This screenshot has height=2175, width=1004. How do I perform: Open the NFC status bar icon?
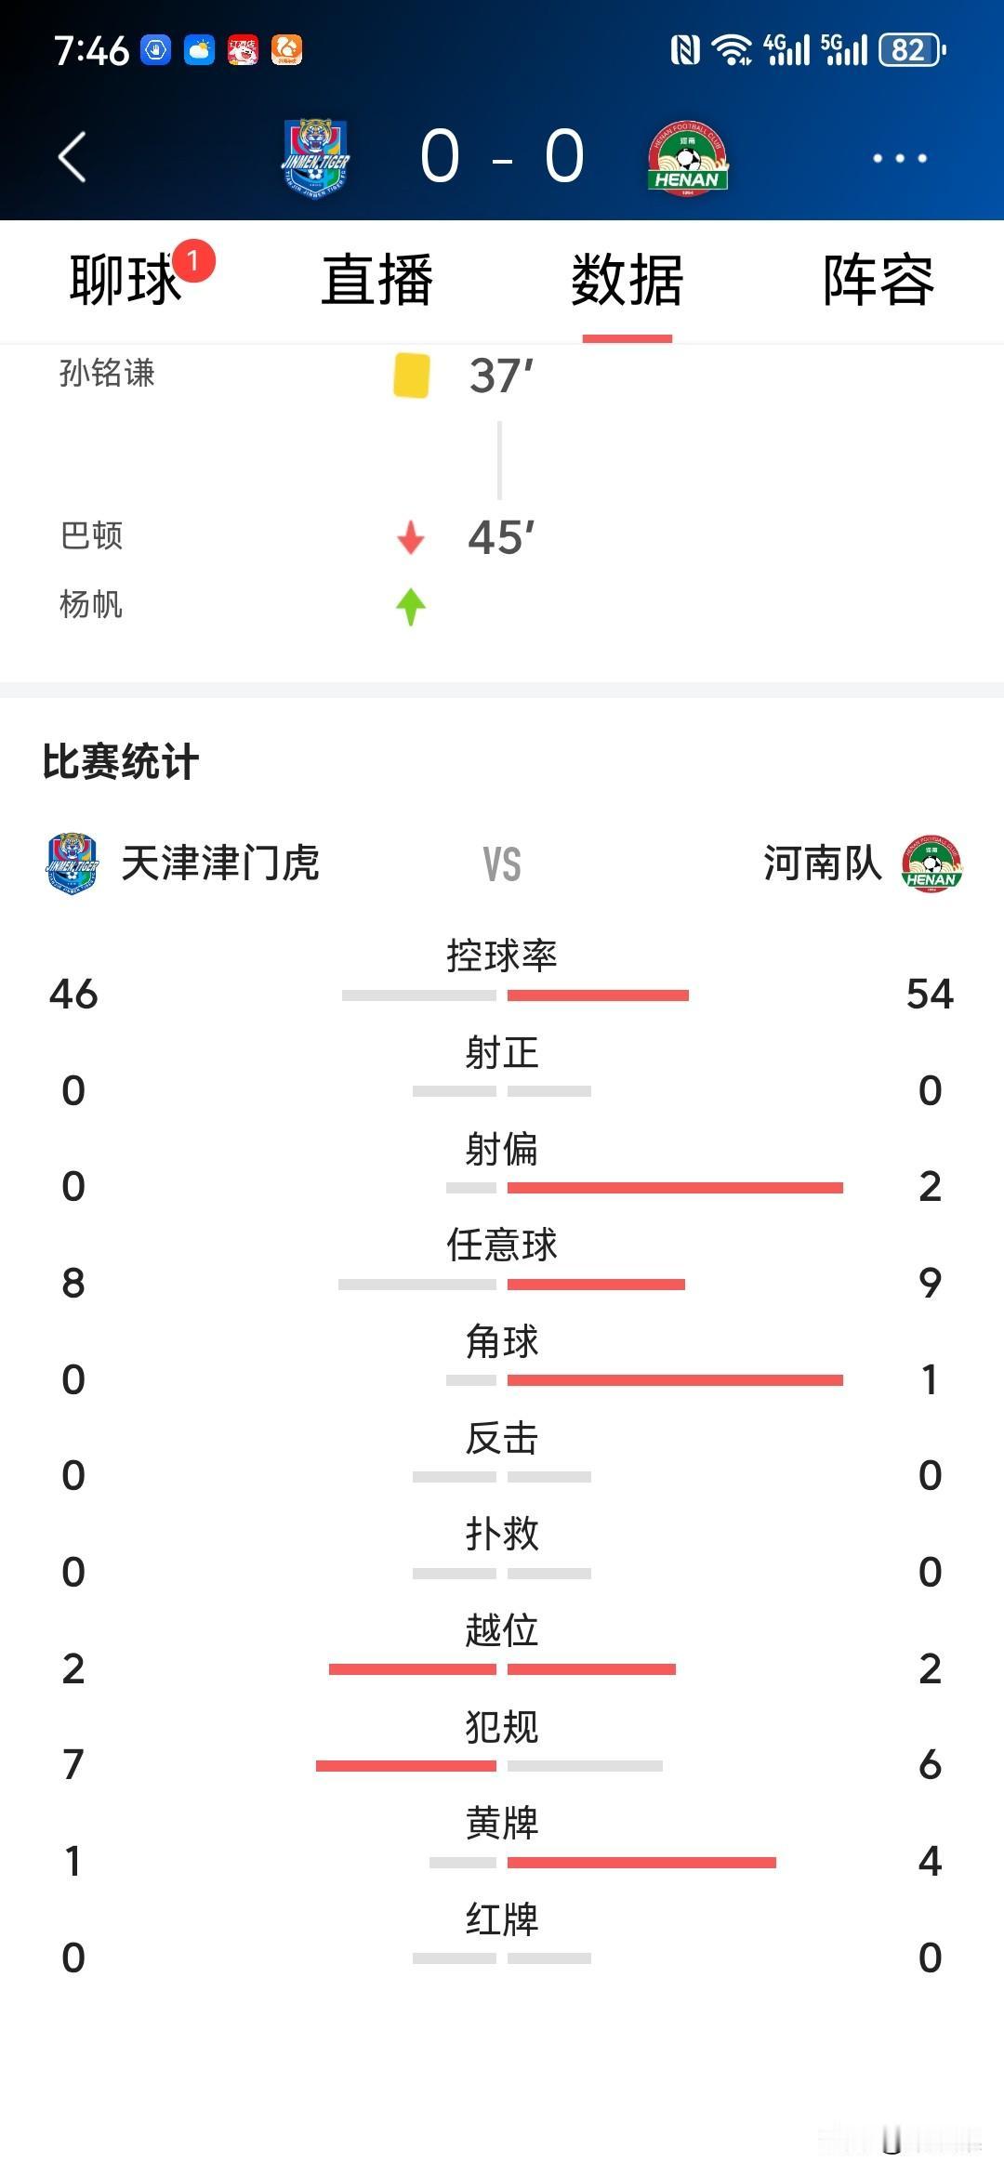pos(685,49)
